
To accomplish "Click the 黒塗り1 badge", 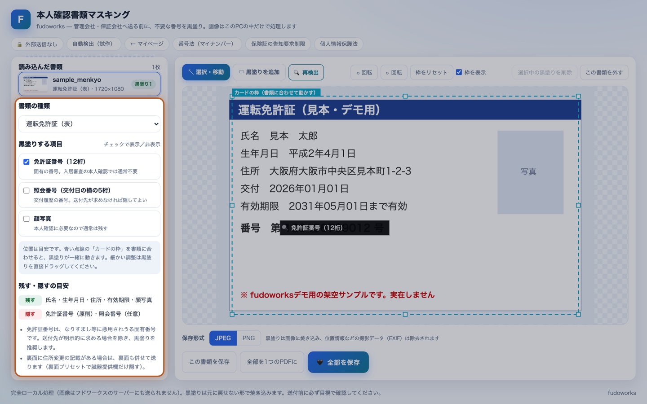I will click(143, 84).
